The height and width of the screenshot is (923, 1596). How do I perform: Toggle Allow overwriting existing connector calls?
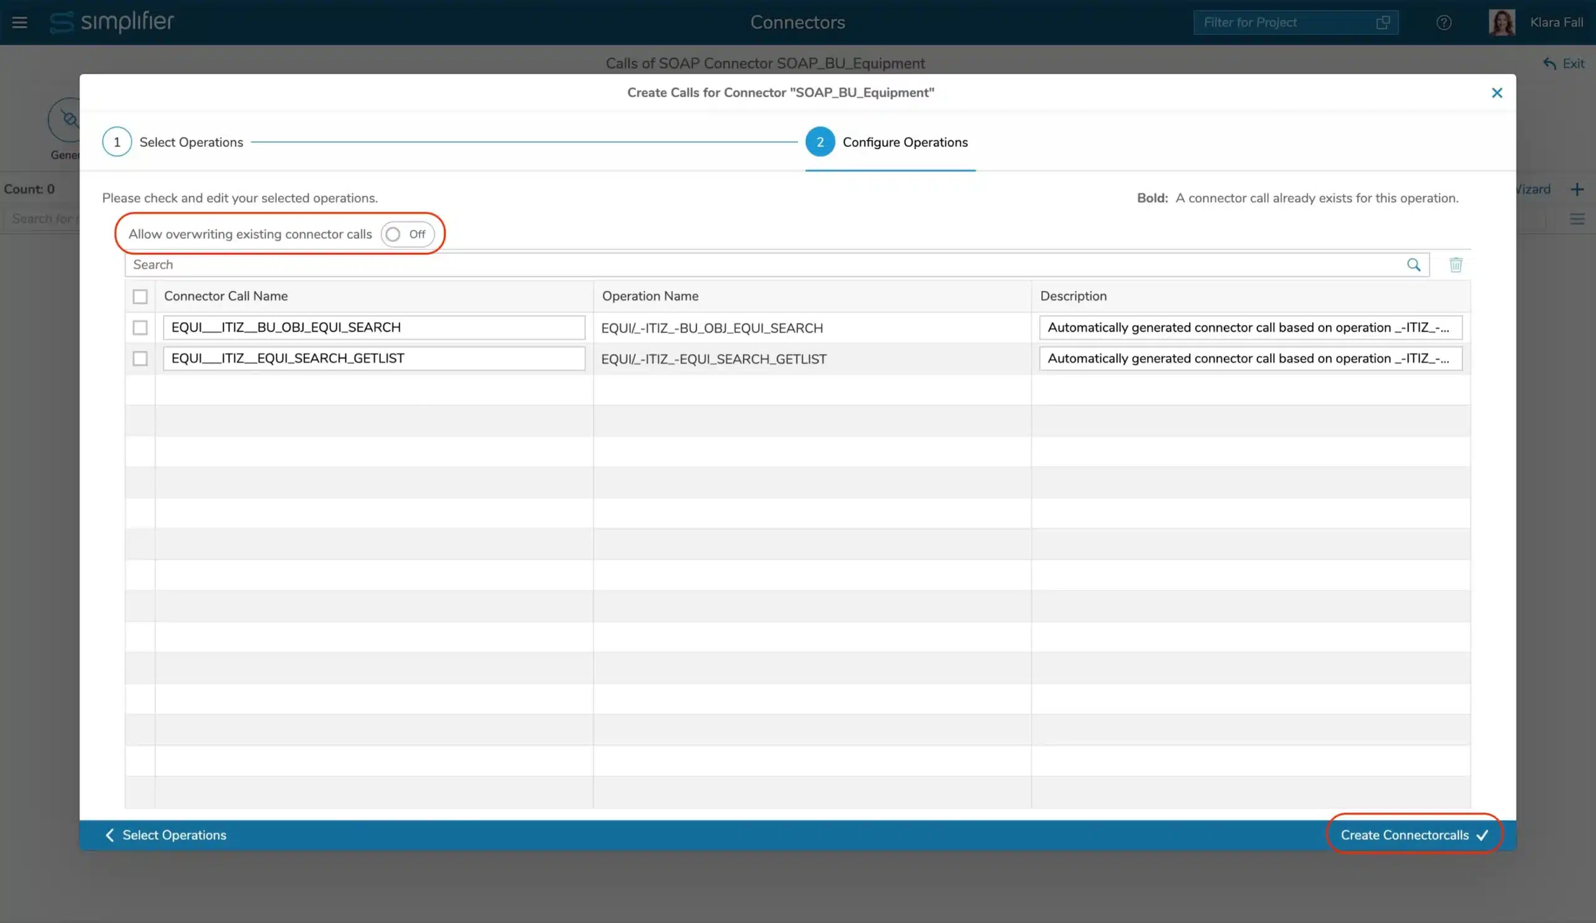tap(407, 234)
